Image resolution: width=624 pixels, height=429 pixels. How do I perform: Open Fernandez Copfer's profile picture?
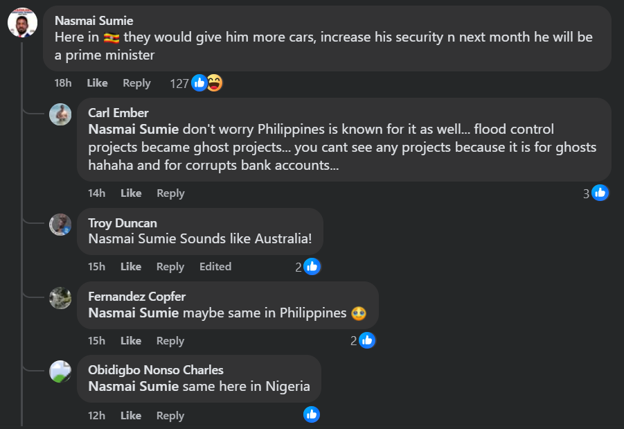(60, 298)
